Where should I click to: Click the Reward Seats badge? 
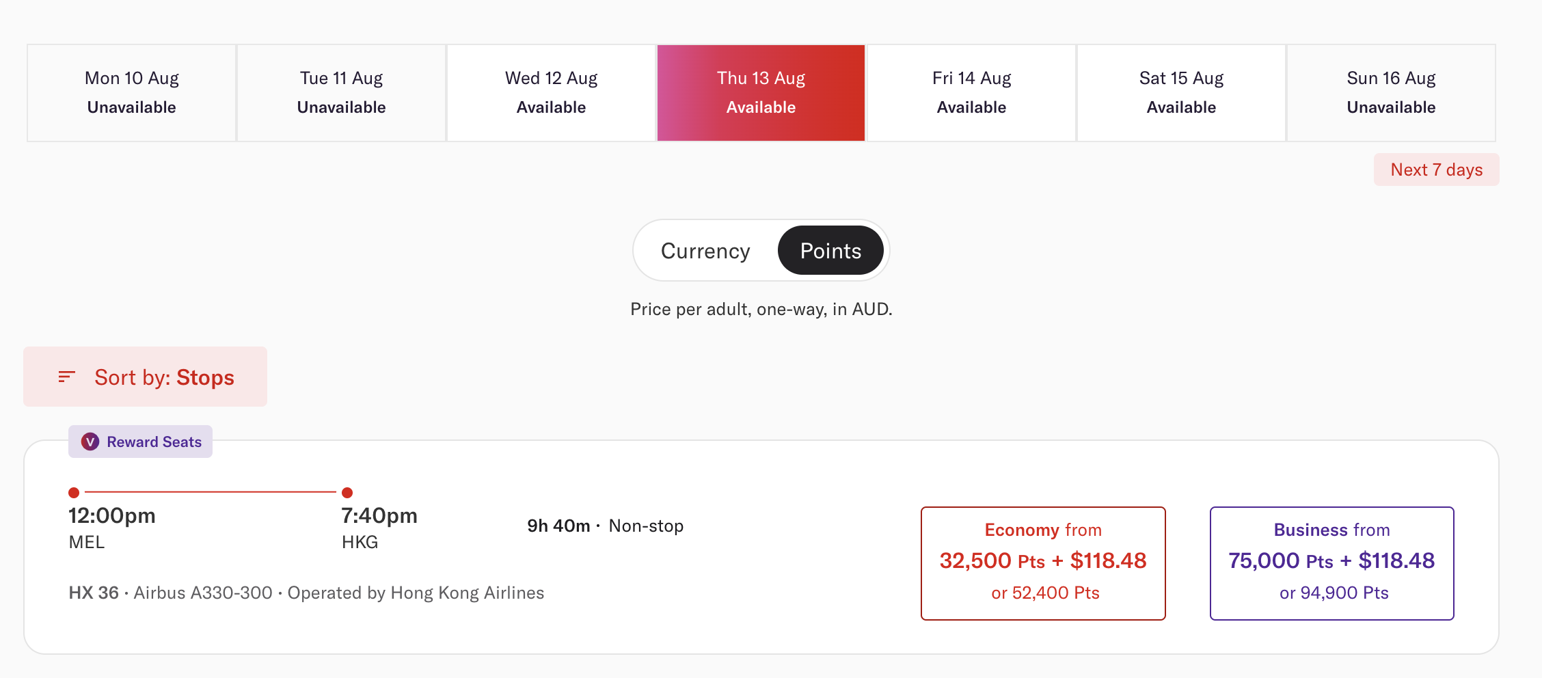(x=140, y=442)
